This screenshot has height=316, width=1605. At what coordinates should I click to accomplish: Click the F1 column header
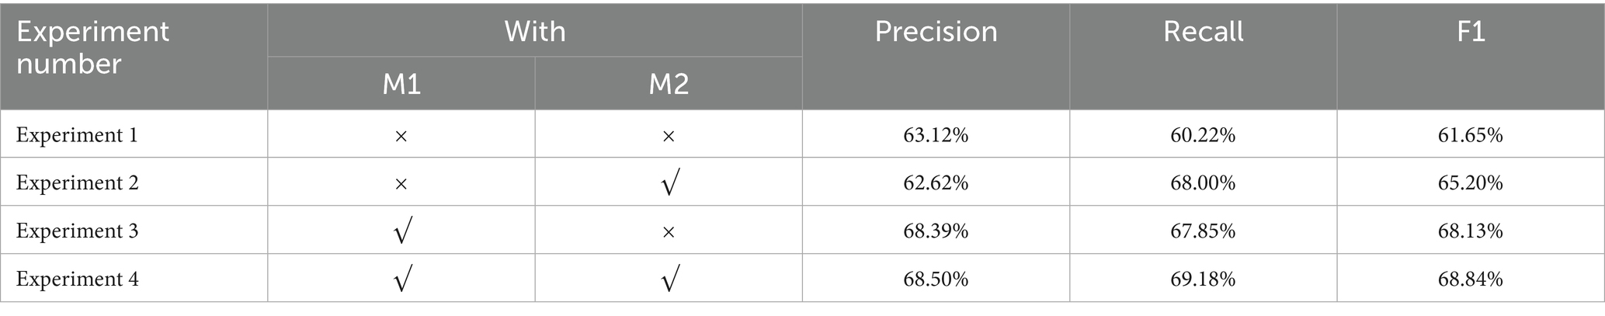pyautogui.click(x=1470, y=32)
